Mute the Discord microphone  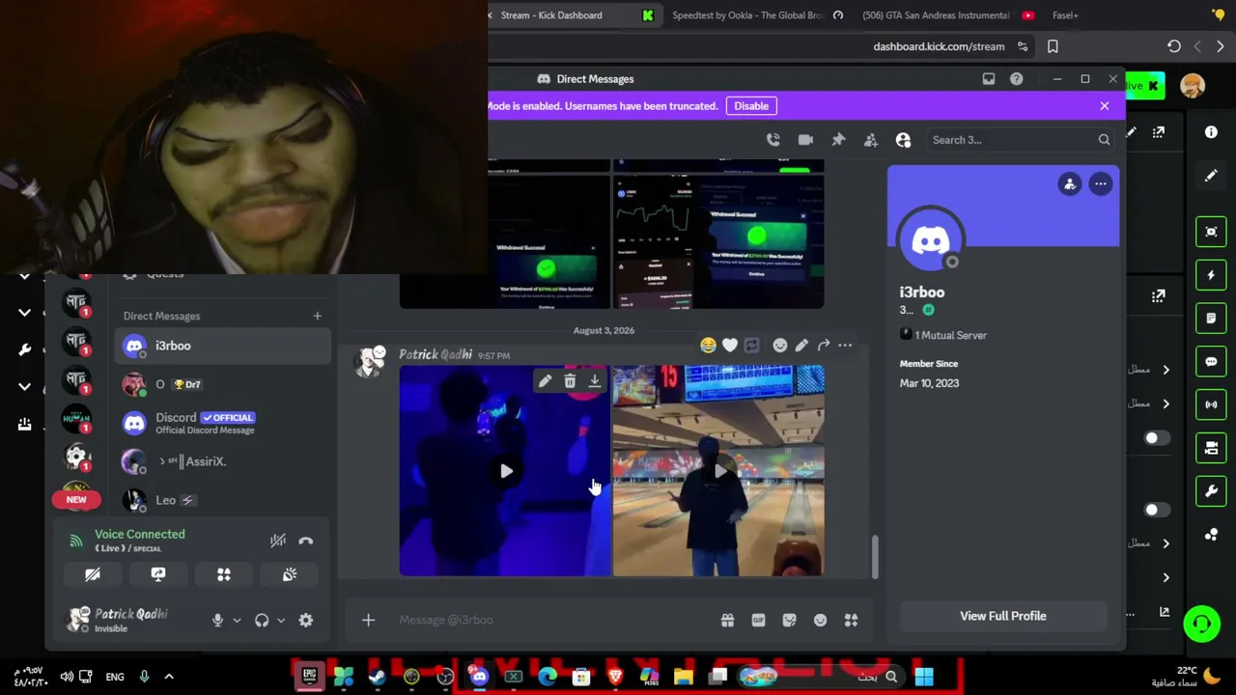[217, 621]
